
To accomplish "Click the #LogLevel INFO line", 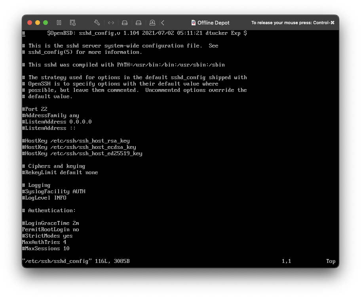I will click(x=44, y=198).
